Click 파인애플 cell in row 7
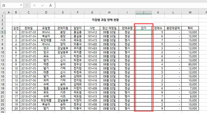 click(46, 40)
